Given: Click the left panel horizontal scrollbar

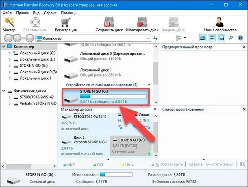Looking at the screenshot, I should coord(28,166).
